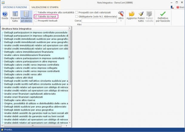
Task: Select Dettaglio valore crediti verso imprese controllate
Action: coord(32,65)
